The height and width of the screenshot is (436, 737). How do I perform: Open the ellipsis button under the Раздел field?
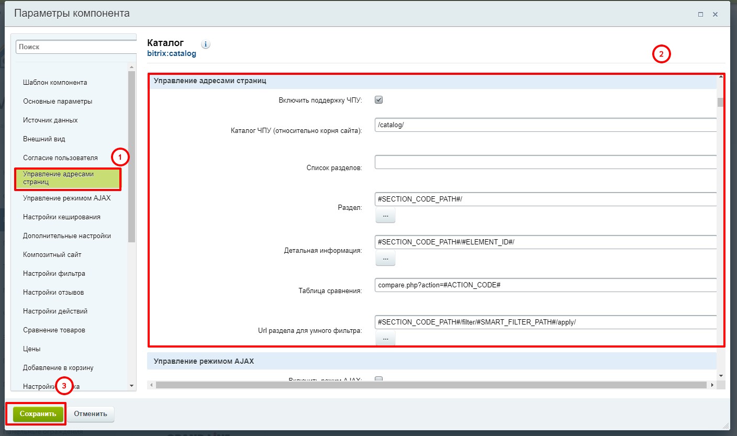coord(385,215)
